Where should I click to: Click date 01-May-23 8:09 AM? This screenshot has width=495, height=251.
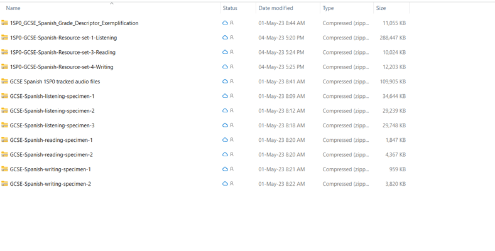click(x=281, y=96)
